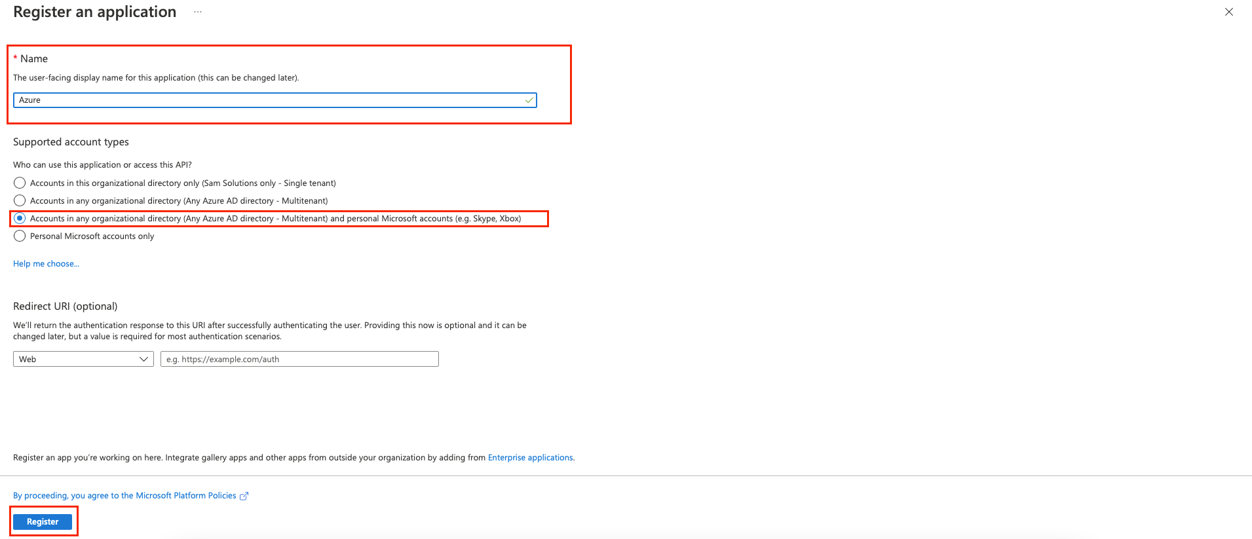Click the Help me choose link
1252x539 pixels.
(46, 263)
